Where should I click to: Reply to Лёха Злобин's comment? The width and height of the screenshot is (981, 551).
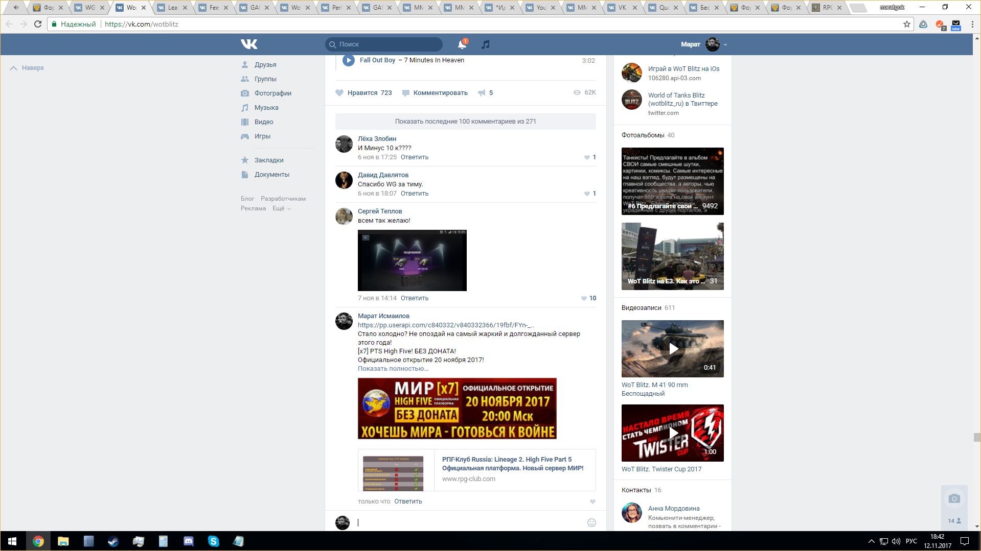click(414, 157)
